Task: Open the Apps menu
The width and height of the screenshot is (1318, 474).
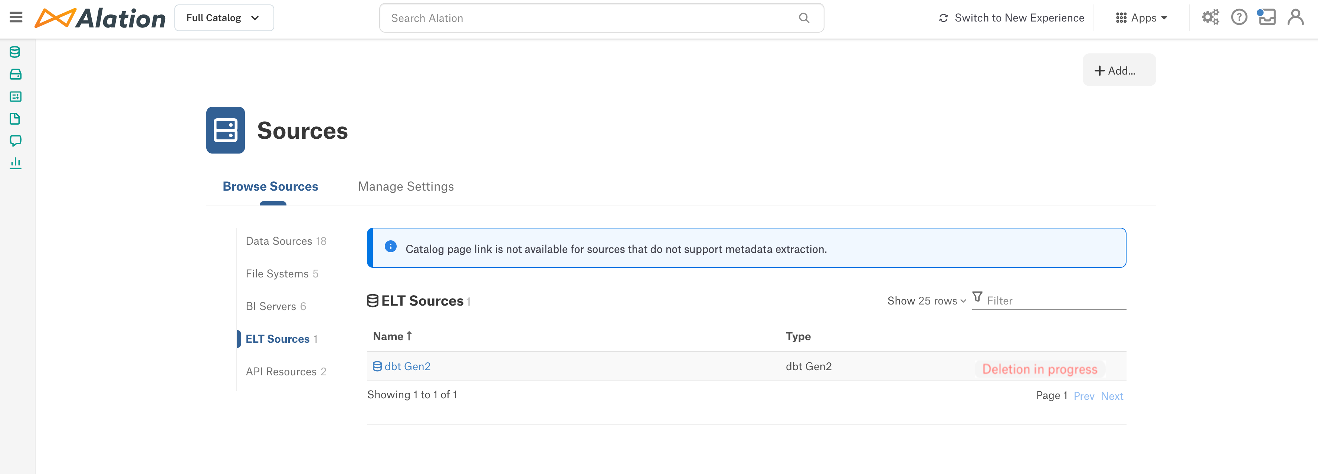Action: coord(1141,18)
